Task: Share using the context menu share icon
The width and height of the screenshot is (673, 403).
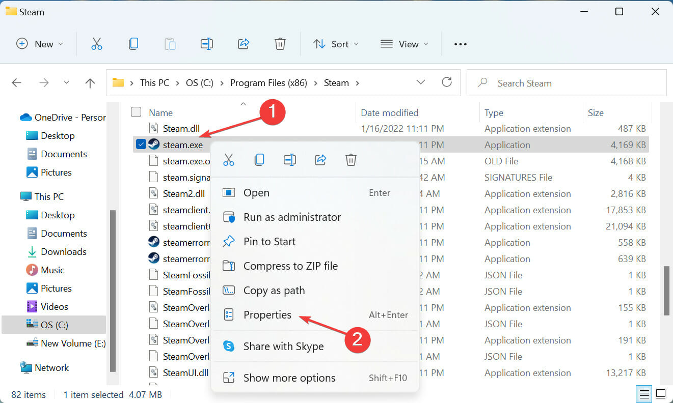Action: [x=320, y=160]
